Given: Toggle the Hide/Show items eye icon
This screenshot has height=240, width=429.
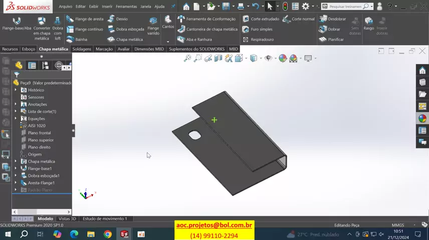Looking at the screenshot, I should click(268, 58).
